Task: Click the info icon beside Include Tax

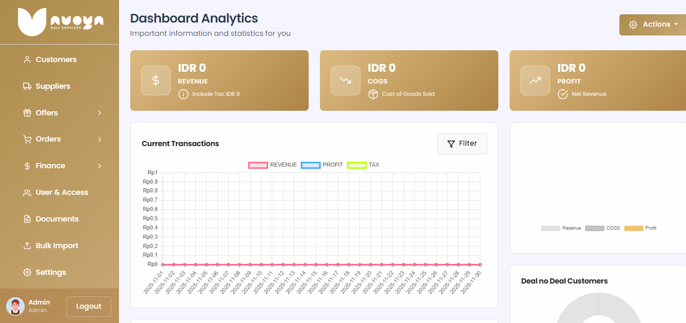Action: coord(183,94)
